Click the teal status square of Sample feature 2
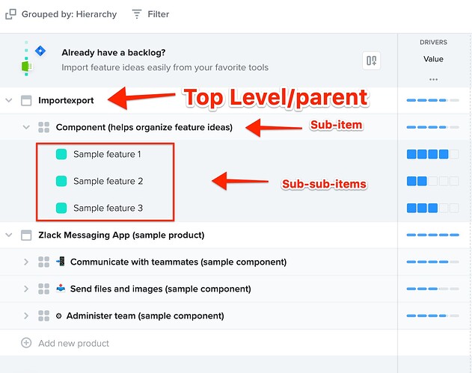 tap(61, 181)
